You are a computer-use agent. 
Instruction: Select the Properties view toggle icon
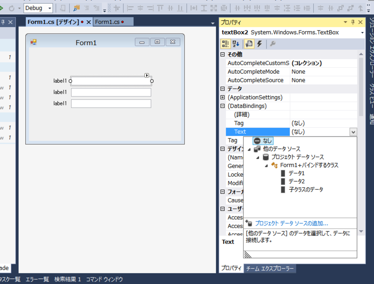point(249,43)
